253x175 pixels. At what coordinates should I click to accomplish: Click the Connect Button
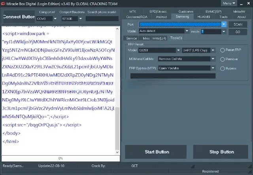point(19,17)
